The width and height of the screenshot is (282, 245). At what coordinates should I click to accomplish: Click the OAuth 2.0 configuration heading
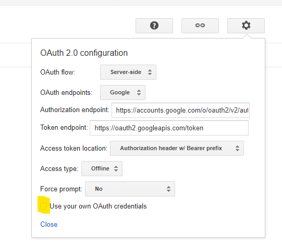point(84,53)
